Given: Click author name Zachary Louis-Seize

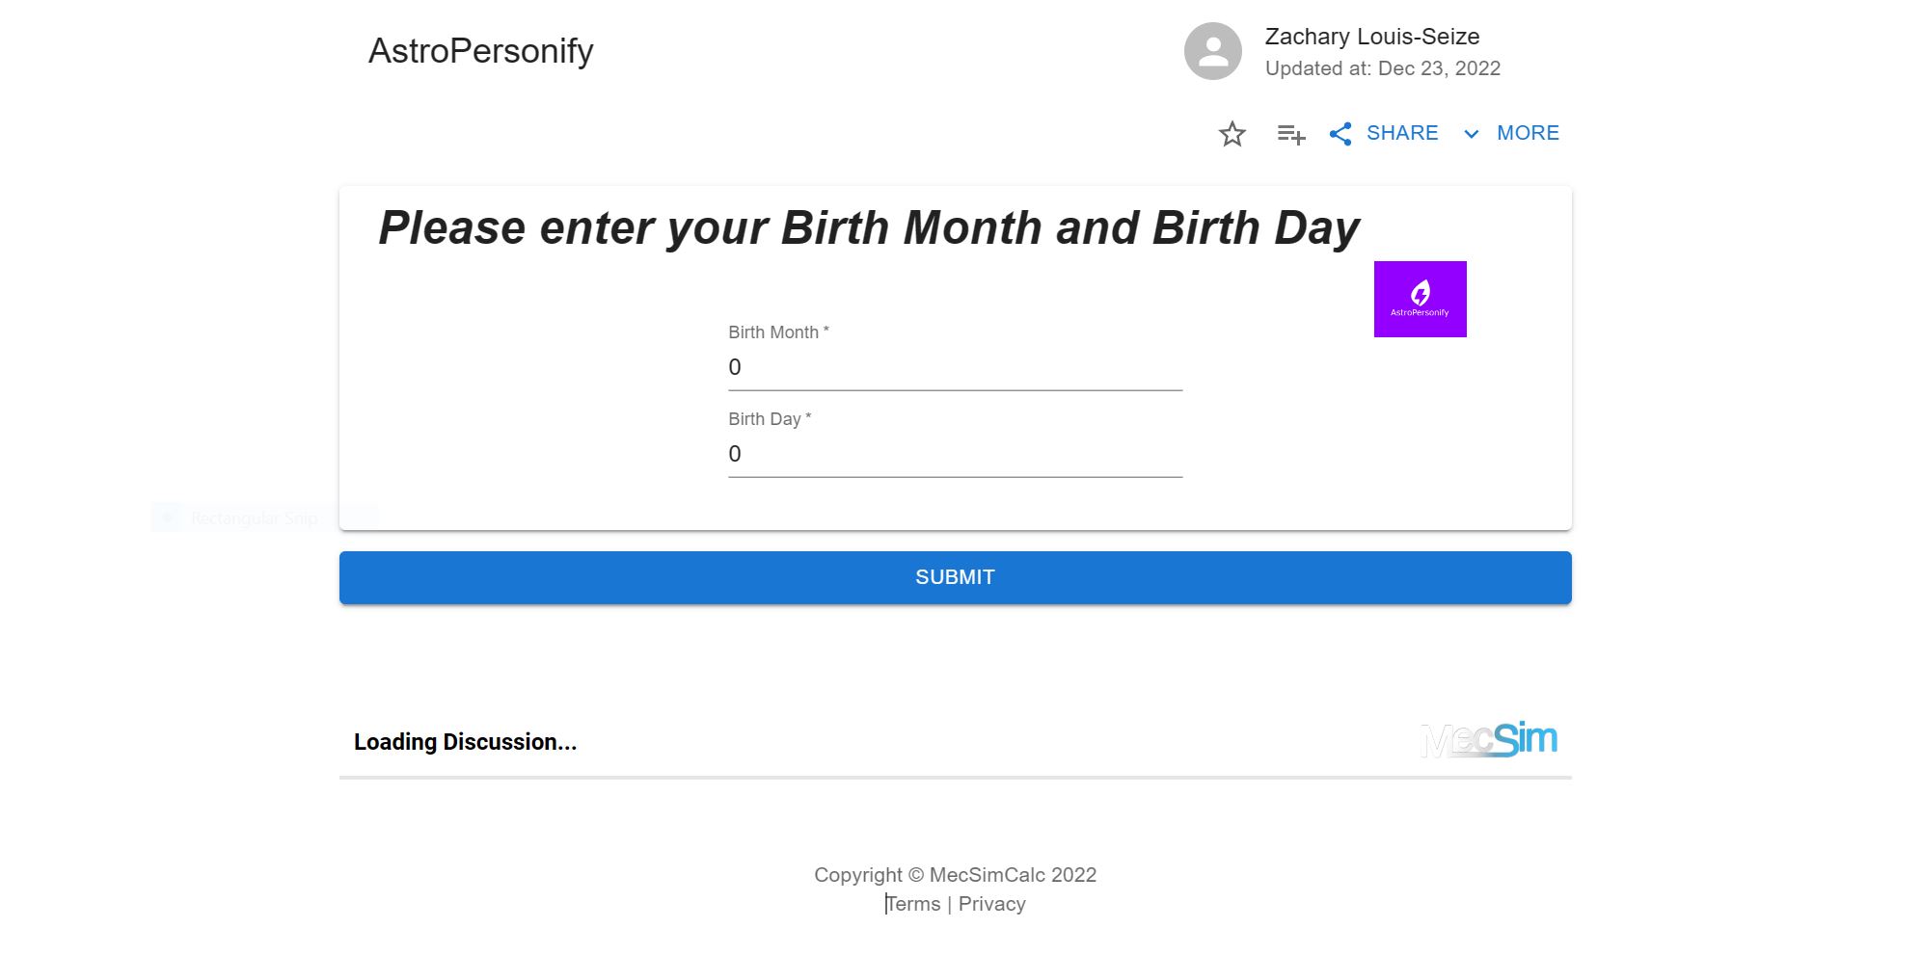Looking at the screenshot, I should 1371,37.
